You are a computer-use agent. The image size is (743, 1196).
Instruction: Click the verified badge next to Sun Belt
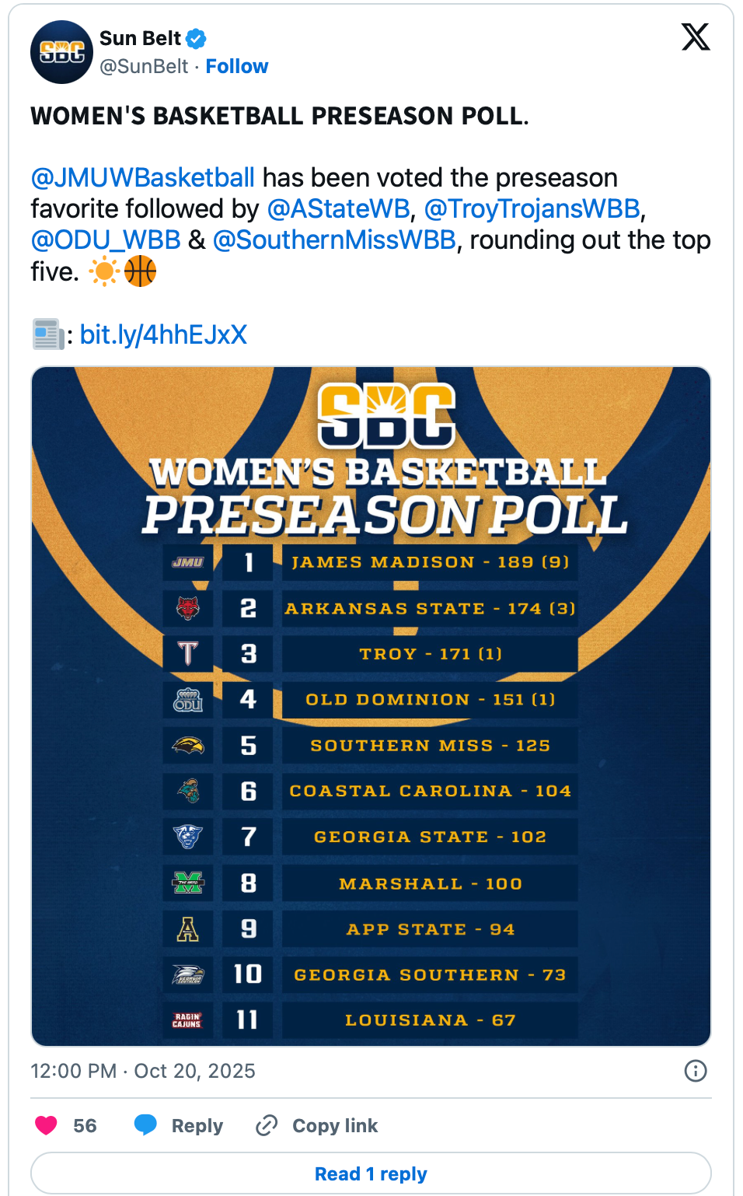(197, 38)
